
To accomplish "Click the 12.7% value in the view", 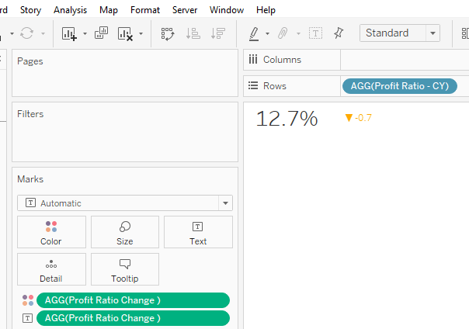I will point(287,119).
